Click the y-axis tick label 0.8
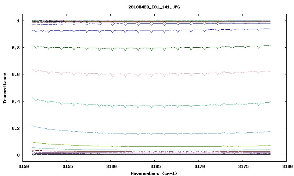Screen dimensions: 294x176 click(15, 48)
